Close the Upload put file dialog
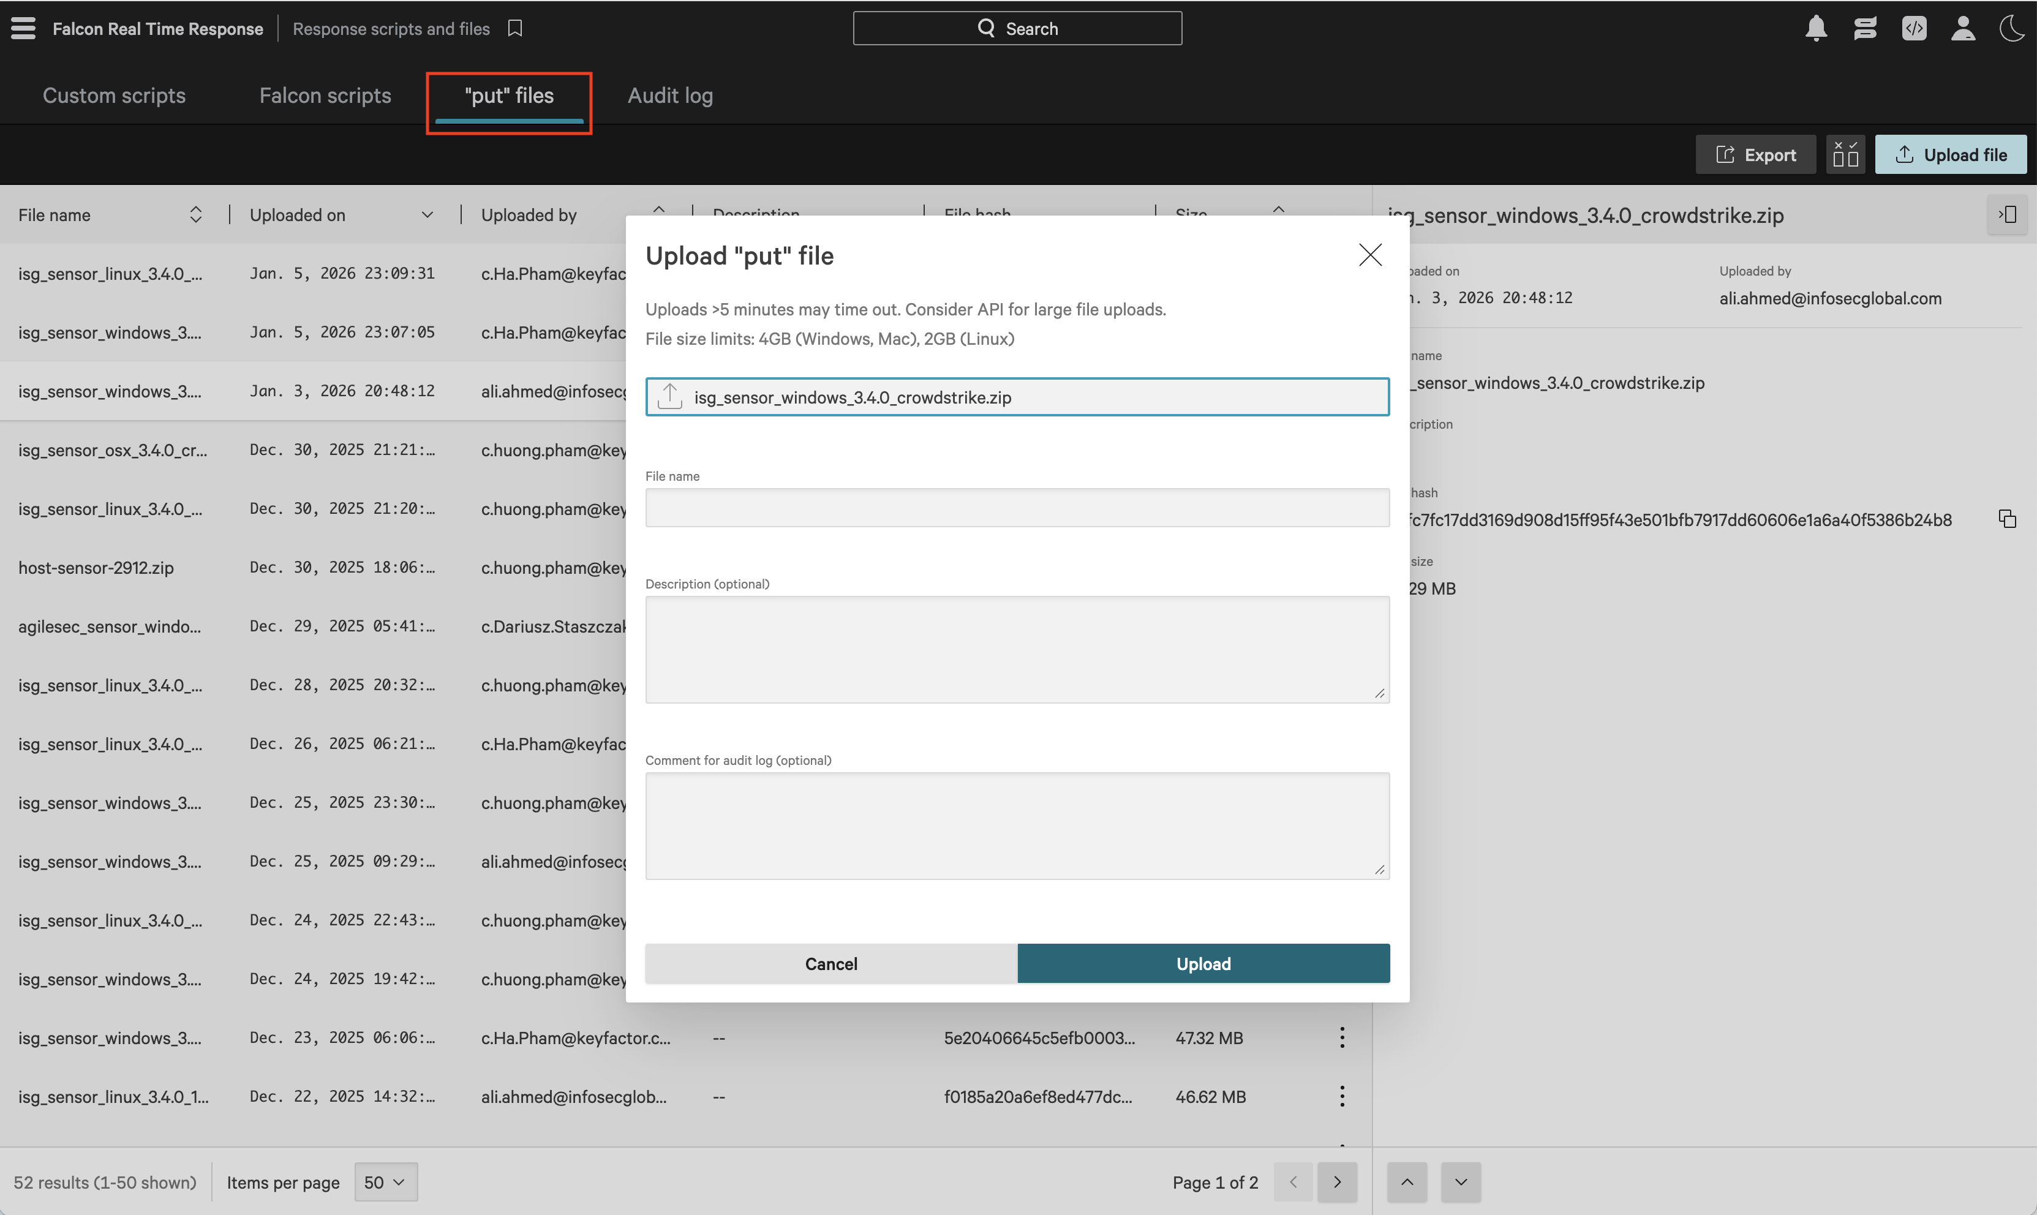2037x1215 pixels. pyautogui.click(x=1369, y=255)
